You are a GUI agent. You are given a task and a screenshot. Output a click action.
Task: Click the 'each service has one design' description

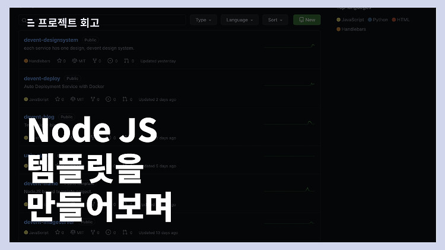coord(79,48)
